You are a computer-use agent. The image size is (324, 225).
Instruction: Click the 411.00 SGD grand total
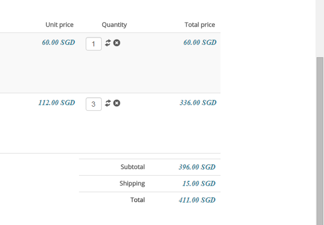197,200
